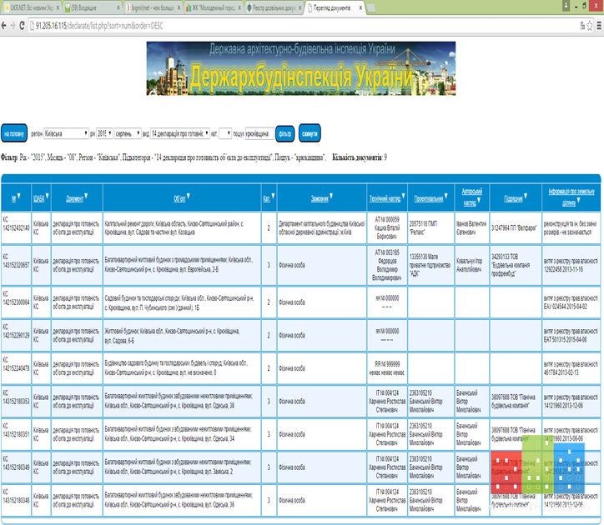Viewport: 604px width, 525px height.
Task: Sort by 'Інформація про земельну ділянку' header
Action: click(571, 197)
